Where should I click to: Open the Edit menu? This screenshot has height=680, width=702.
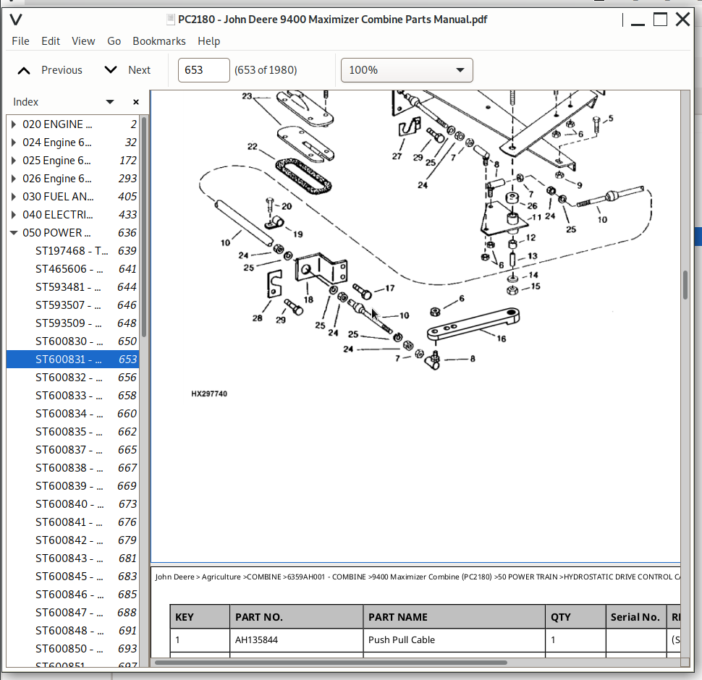coord(51,41)
